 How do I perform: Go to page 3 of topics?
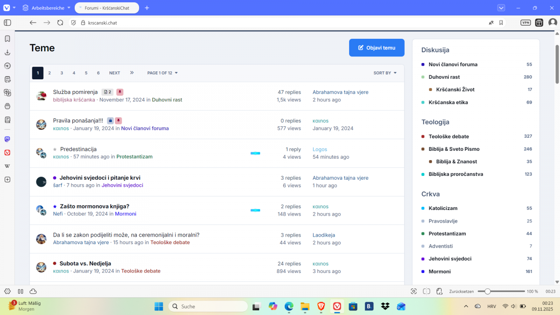62,73
